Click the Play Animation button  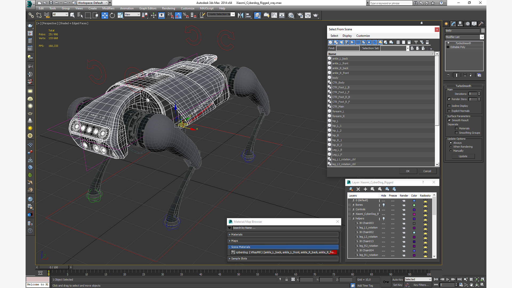pyautogui.click(x=448, y=279)
